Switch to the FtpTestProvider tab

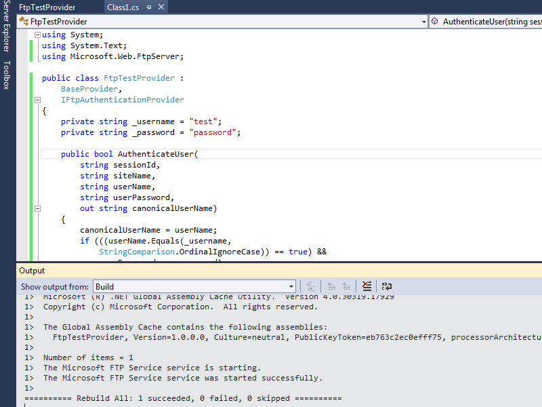coord(47,7)
